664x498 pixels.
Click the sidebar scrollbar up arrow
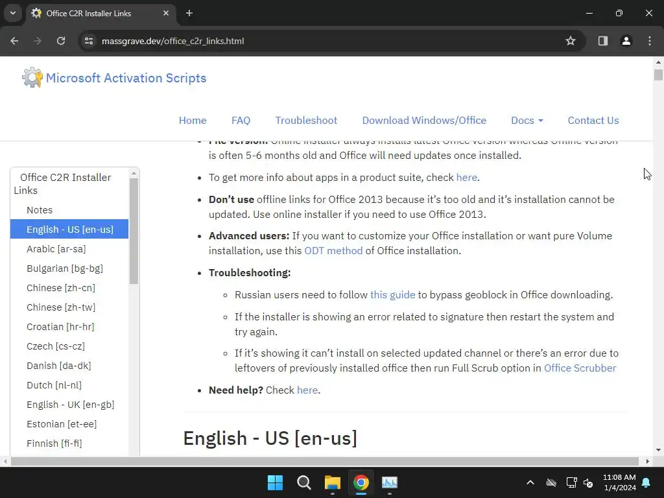(134, 172)
